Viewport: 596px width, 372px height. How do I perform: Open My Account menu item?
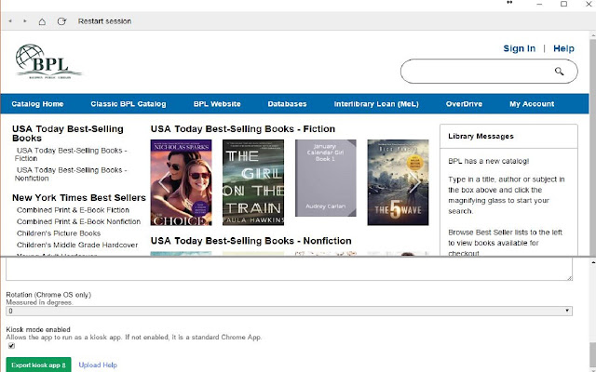click(x=532, y=104)
